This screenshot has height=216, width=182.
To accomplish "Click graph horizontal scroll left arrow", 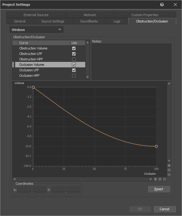I will 14,179.
